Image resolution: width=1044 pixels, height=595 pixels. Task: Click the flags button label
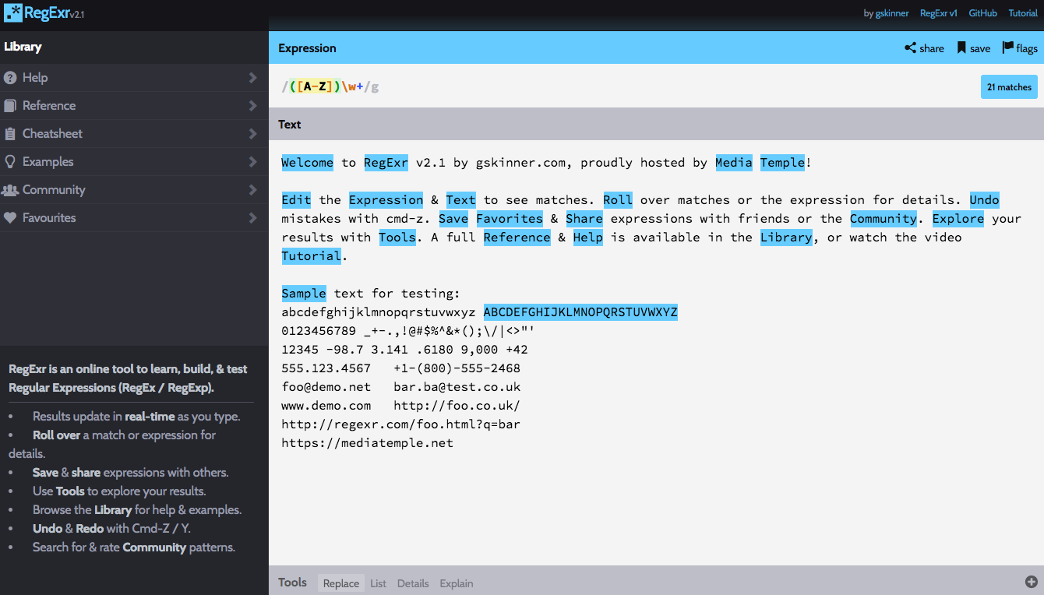tap(1027, 48)
